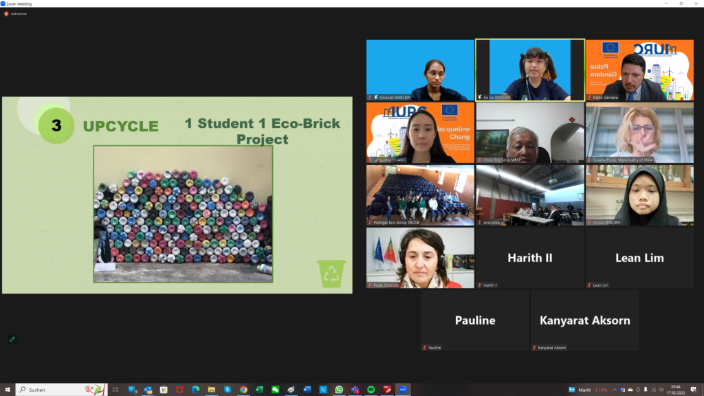The image size is (704, 396).
Task: Launch Google Chrome from the taskbar
Action: pyautogui.click(x=243, y=390)
